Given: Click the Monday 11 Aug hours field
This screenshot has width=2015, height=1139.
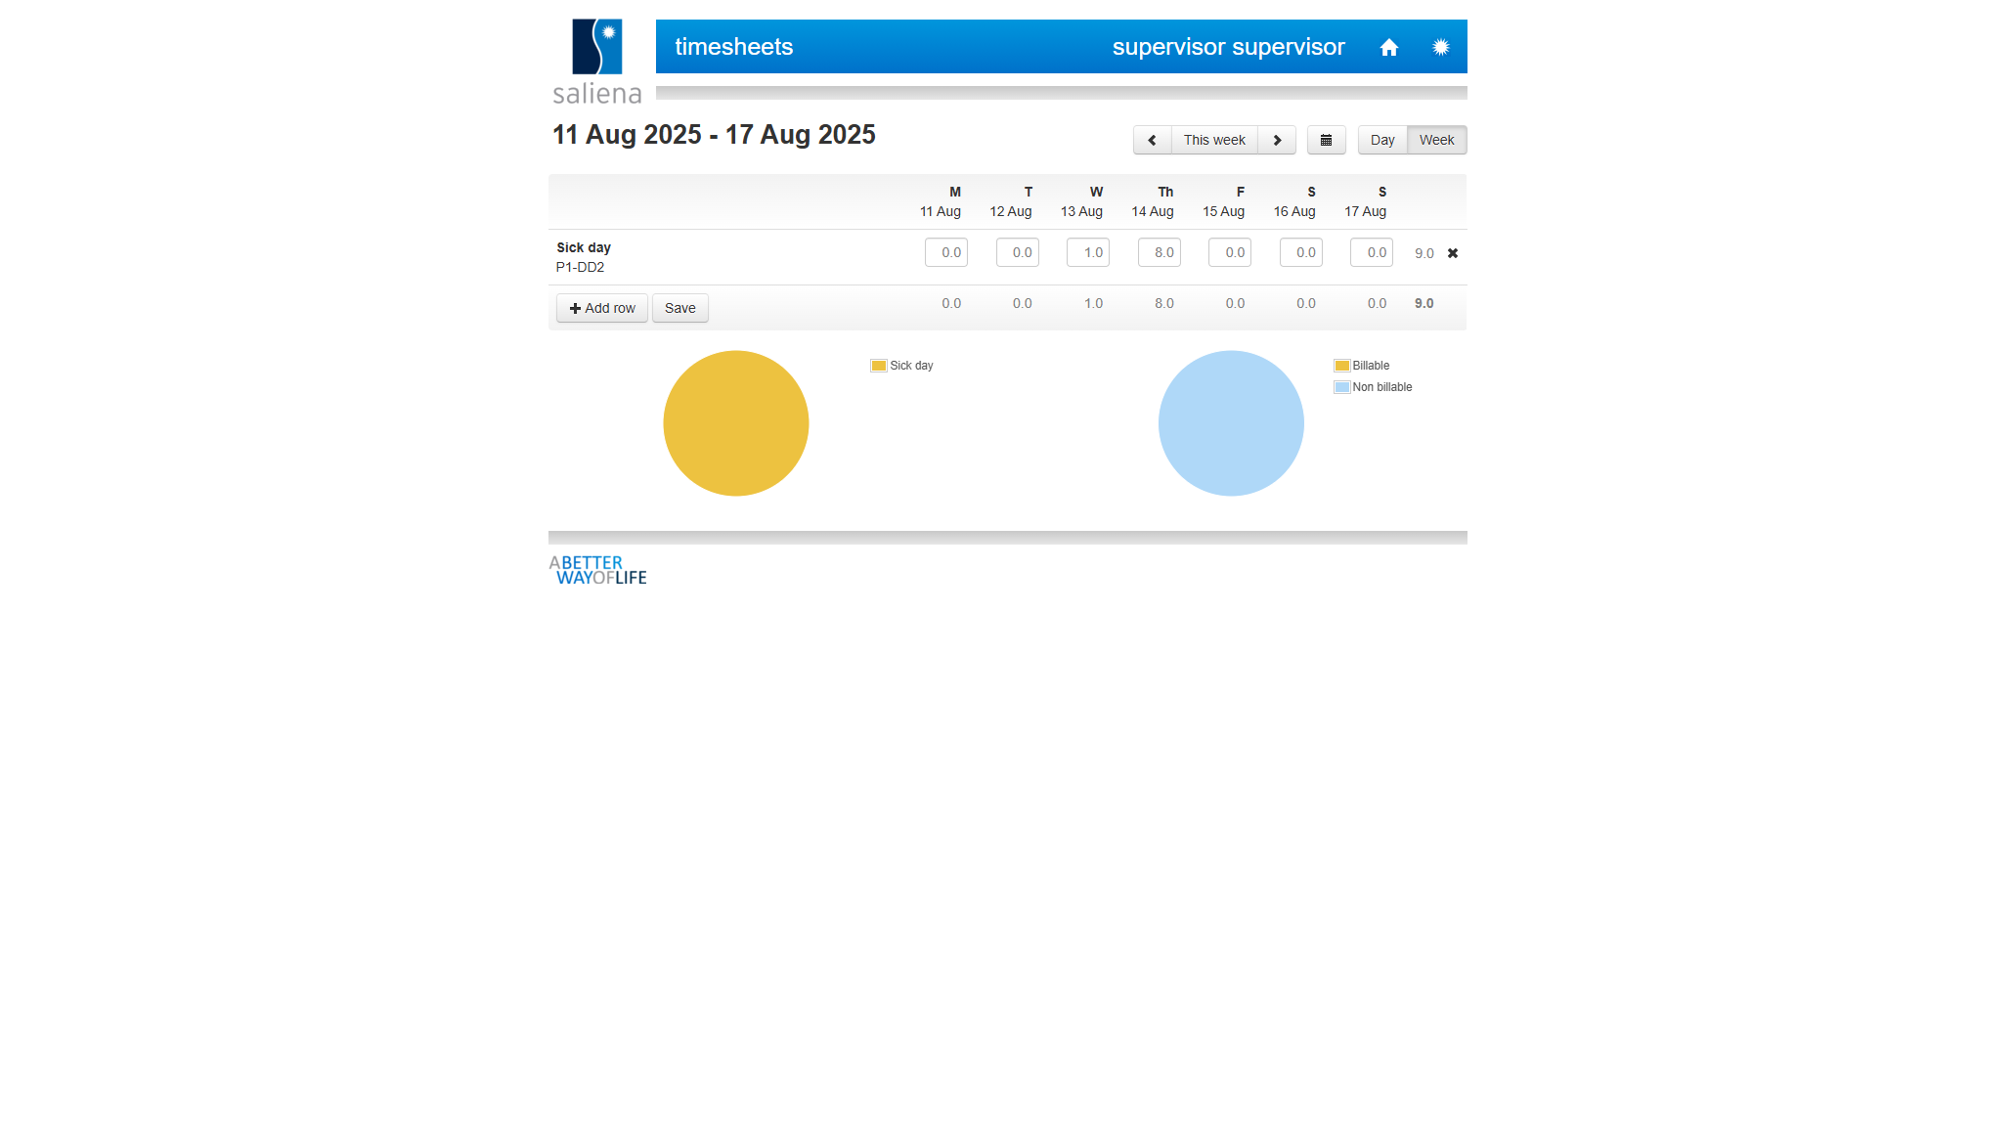Looking at the screenshot, I should pos(945,252).
